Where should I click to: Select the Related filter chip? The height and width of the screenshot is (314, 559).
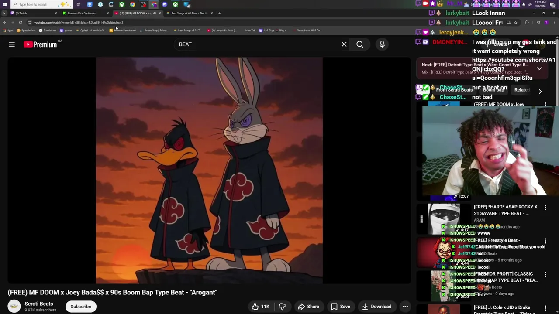522,90
